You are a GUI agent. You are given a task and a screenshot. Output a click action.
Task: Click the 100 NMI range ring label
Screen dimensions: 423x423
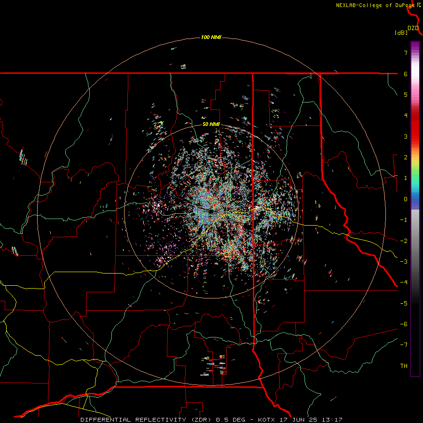[211, 37]
